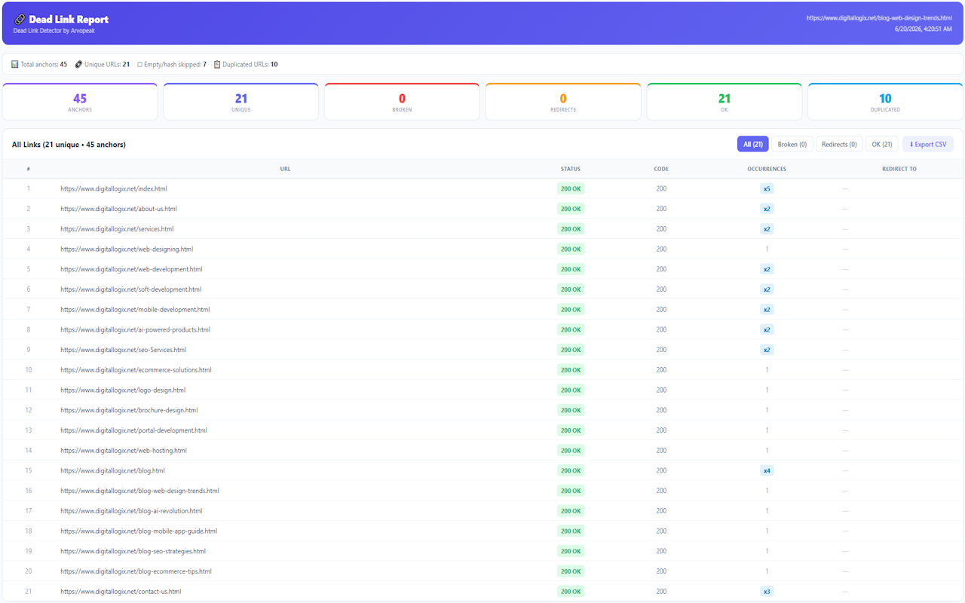The height and width of the screenshot is (603, 965).
Task: Click the Empty/hash skipped square icon
Action: tap(139, 65)
